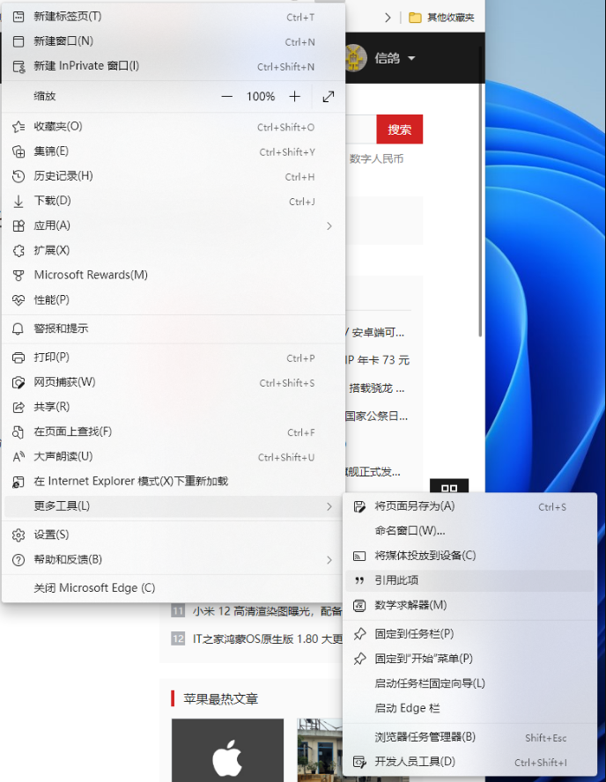
Task: Open the 信鸽 user dropdown arrow
Action: point(411,58)
